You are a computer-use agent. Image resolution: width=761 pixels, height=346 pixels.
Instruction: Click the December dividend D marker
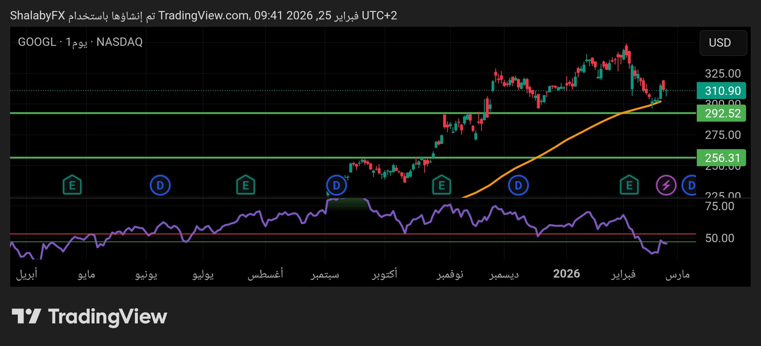click(518, 185)
